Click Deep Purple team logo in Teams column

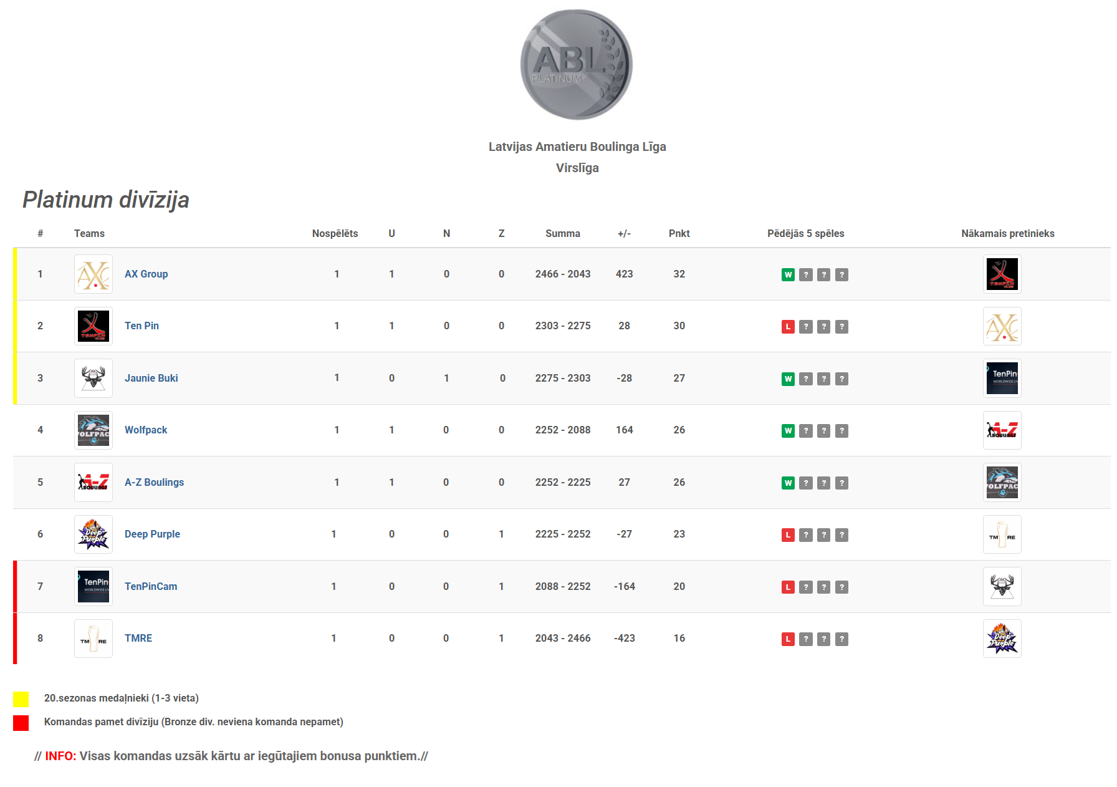(x=93, y=534)
